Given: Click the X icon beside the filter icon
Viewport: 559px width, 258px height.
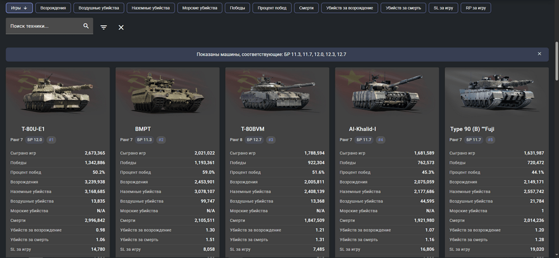Looking at the screenshot, I should (121, 27).
